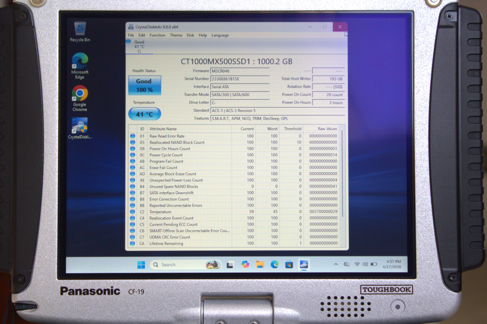Click status circle for Raw Read Error Rate

tap(133, 136)
